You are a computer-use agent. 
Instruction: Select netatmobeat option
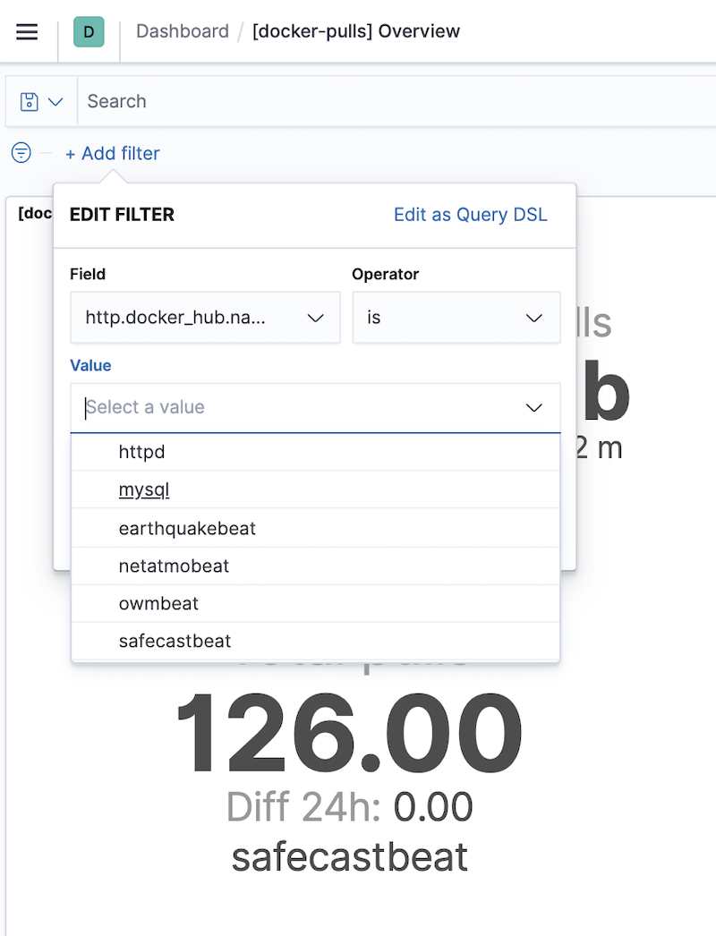click(315, 566)
